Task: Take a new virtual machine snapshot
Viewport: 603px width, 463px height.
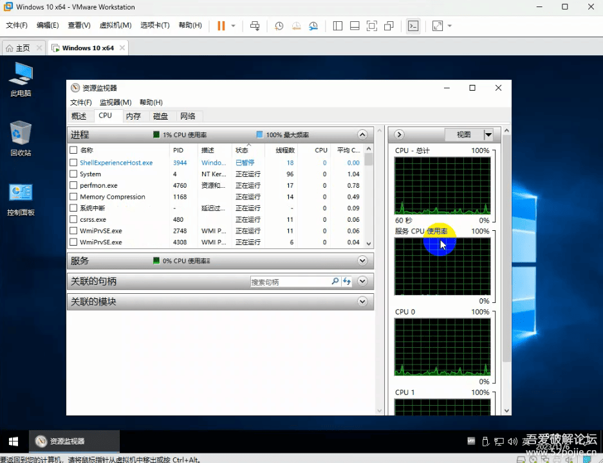Action: coord(278,26)
